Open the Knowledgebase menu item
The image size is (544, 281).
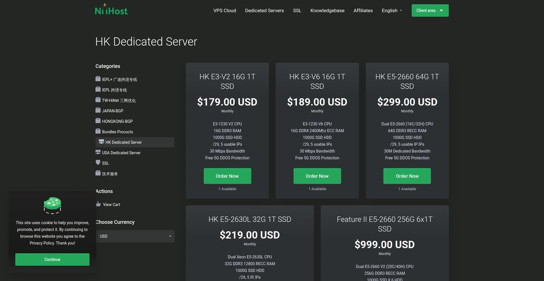(x=327, y=10)
